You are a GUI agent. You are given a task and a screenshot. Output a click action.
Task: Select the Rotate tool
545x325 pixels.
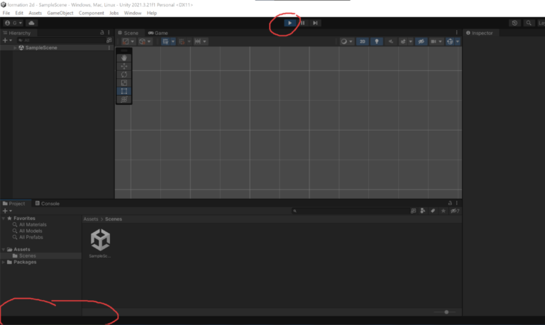coord(124,75)
